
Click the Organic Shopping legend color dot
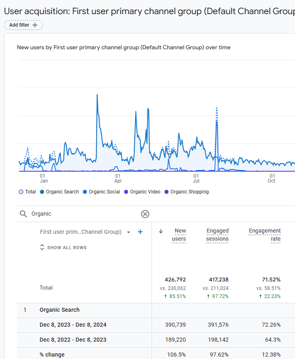166,192
